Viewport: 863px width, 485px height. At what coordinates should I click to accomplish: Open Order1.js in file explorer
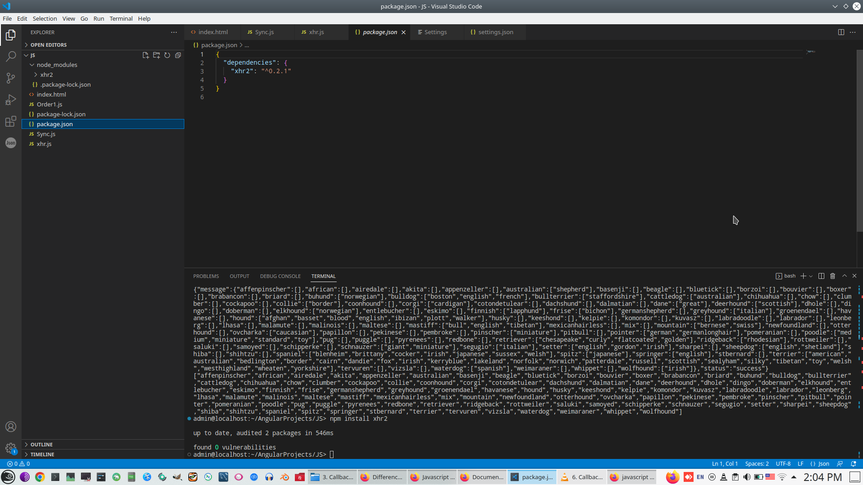(49, 104)
